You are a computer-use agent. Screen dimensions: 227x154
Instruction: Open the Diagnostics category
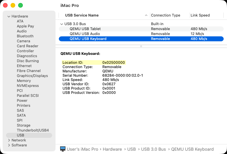[x=27, y=56]
